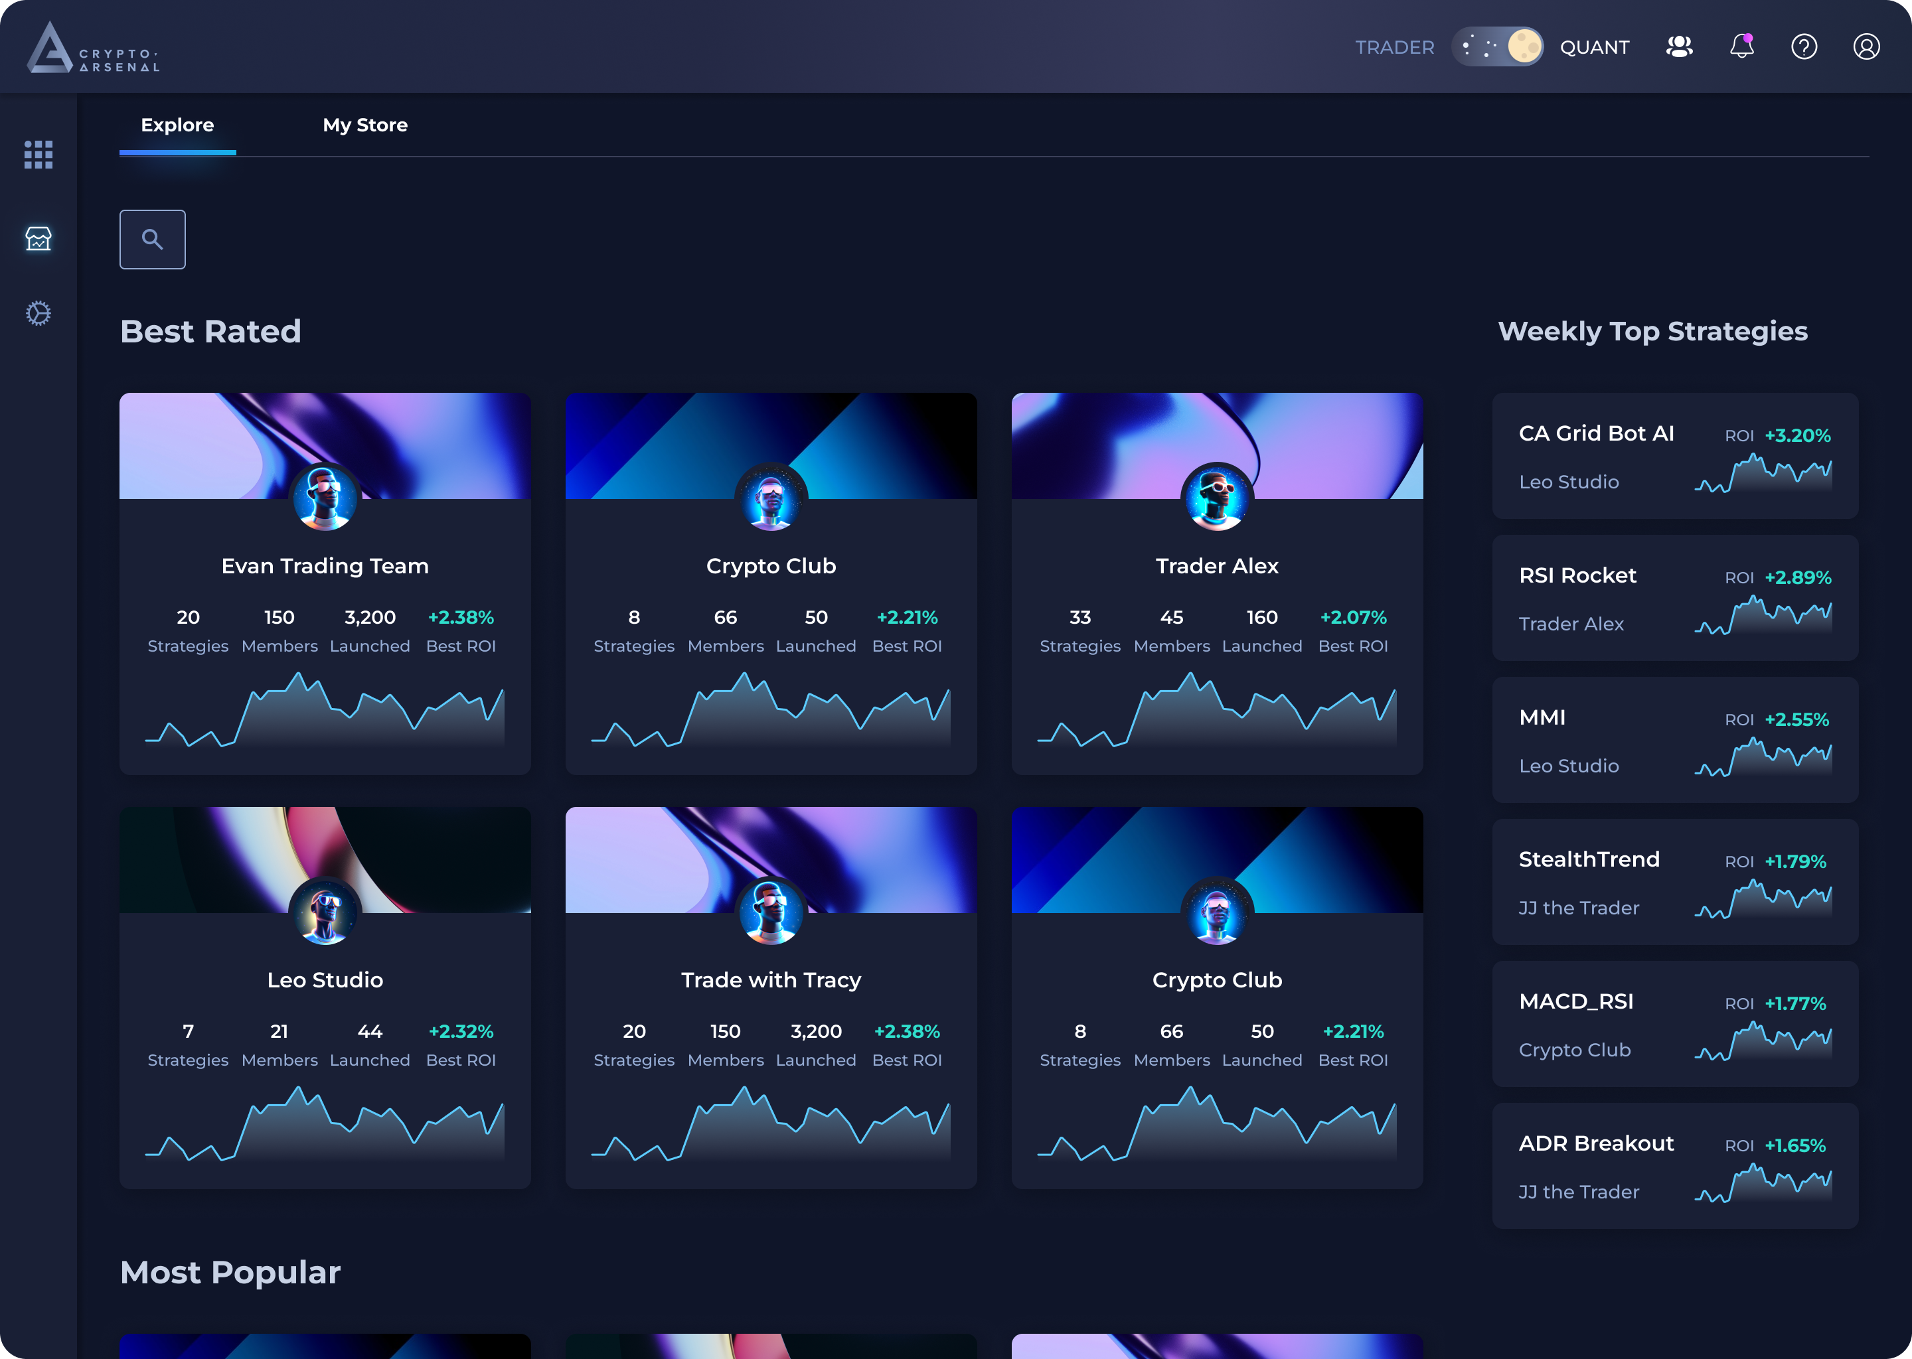Viewport: 1912px width, 1359px height.
Task: Select the QUANT mode label
Action: (1594, 48)
